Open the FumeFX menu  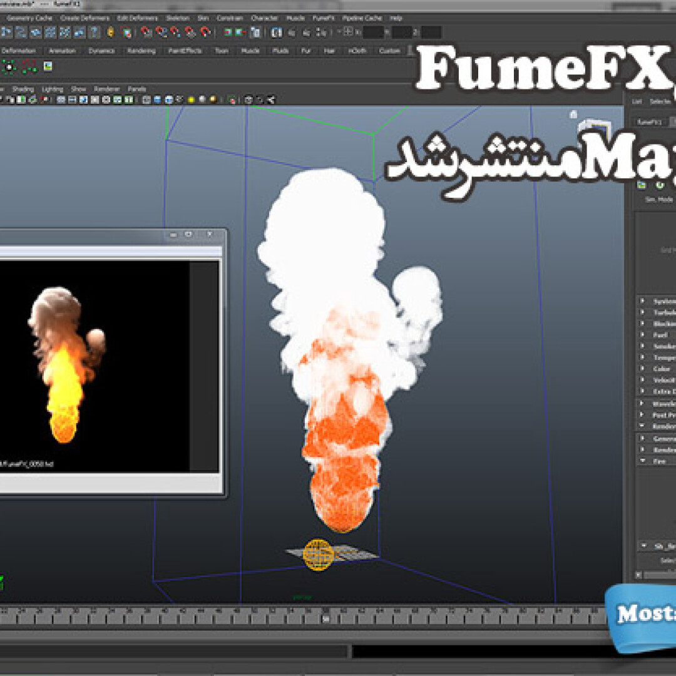pyautogui.click(x=323, y=18)
